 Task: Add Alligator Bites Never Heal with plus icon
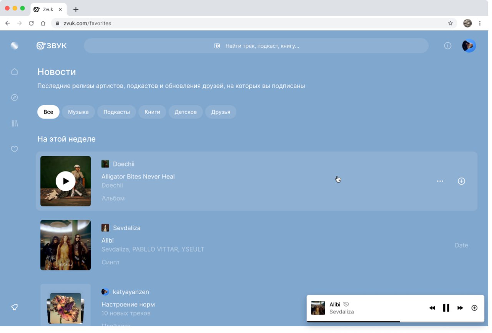(x=462, y=181)
